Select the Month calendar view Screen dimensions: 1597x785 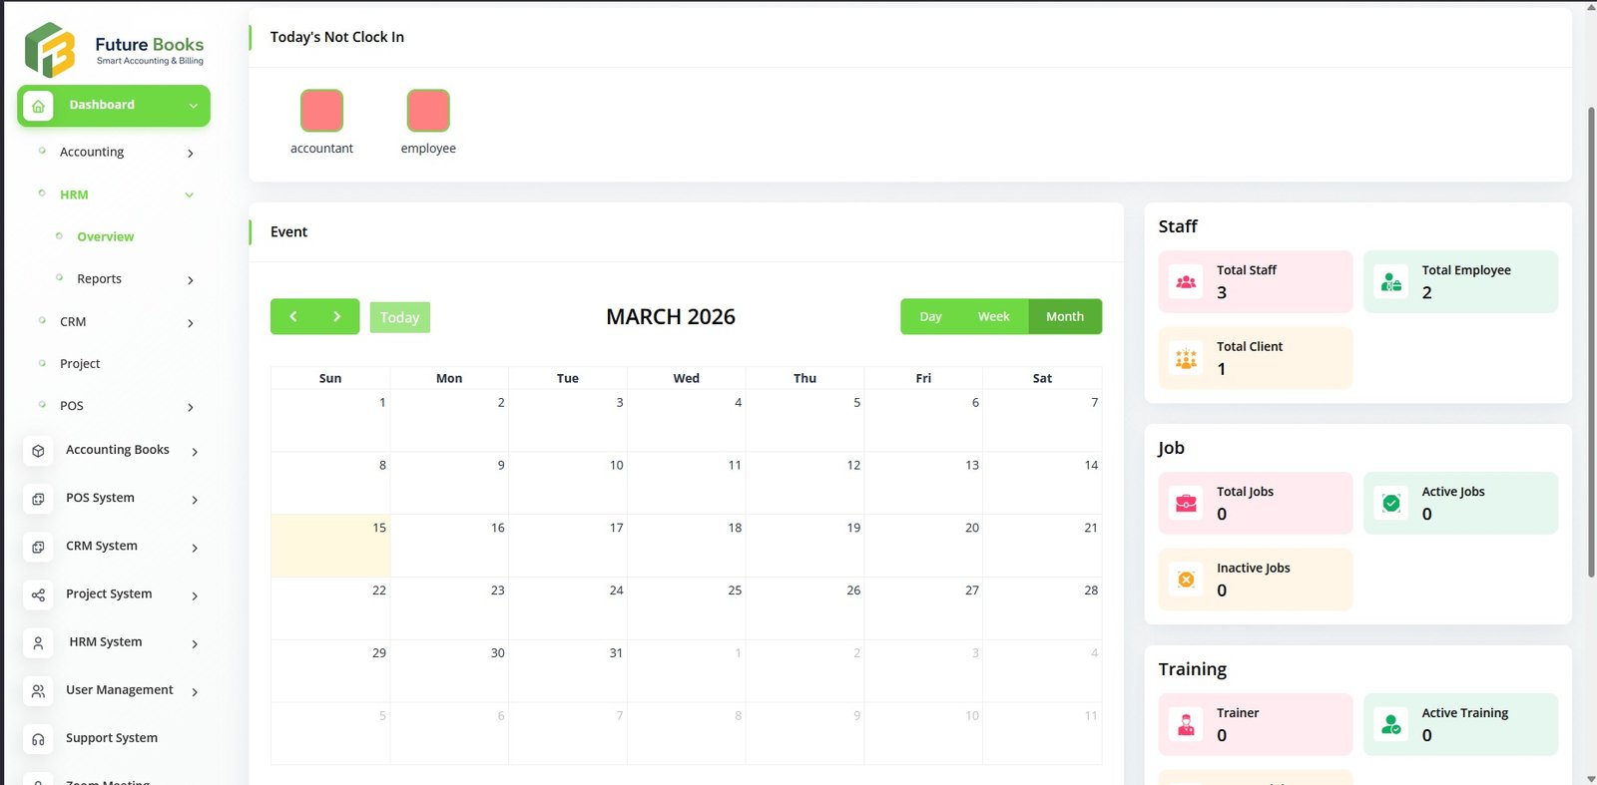click(x=1064, y=317)
